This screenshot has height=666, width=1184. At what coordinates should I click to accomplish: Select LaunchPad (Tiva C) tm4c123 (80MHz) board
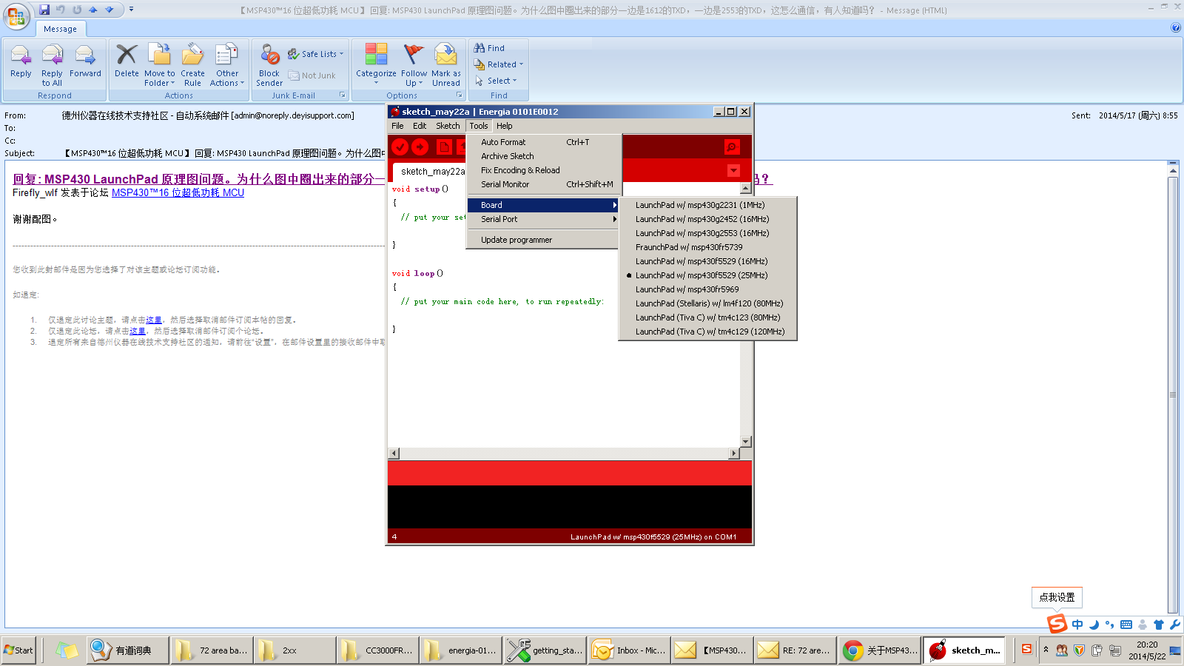[x=707, y=317]
